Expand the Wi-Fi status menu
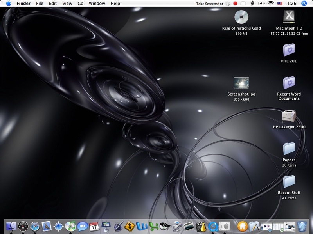313x234 pixels. click(x=270, y=4)
